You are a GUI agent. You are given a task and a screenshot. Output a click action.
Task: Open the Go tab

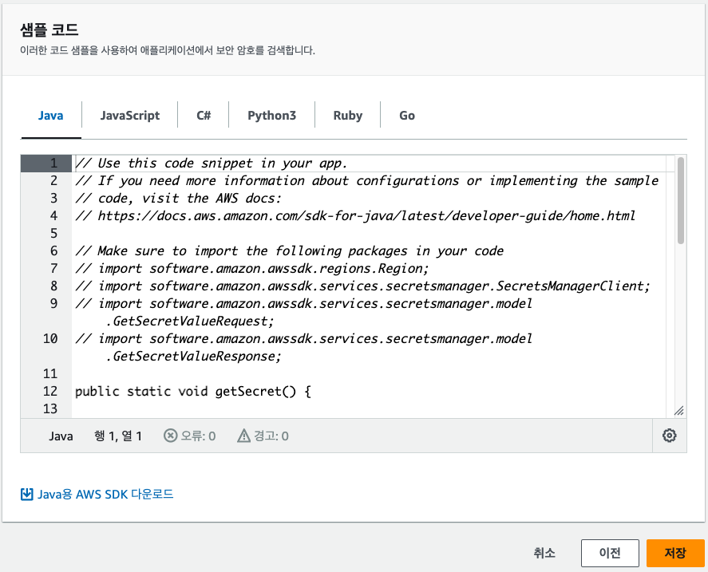tap(407, 116)
